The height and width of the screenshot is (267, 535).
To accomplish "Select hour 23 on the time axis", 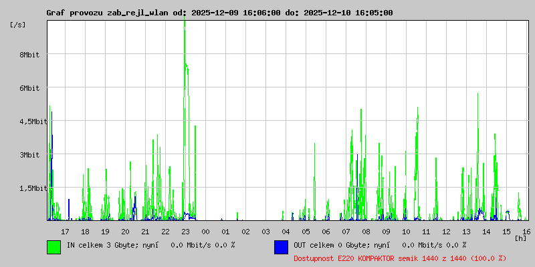I will (185, 231).
